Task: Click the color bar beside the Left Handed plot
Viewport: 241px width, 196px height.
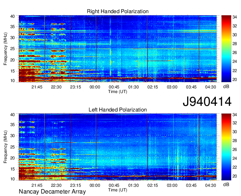Action: tap(226, 147)
